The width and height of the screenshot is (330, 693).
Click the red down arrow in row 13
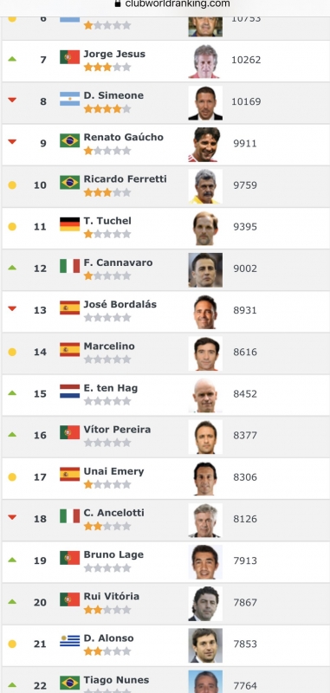[x=12, y=309]
